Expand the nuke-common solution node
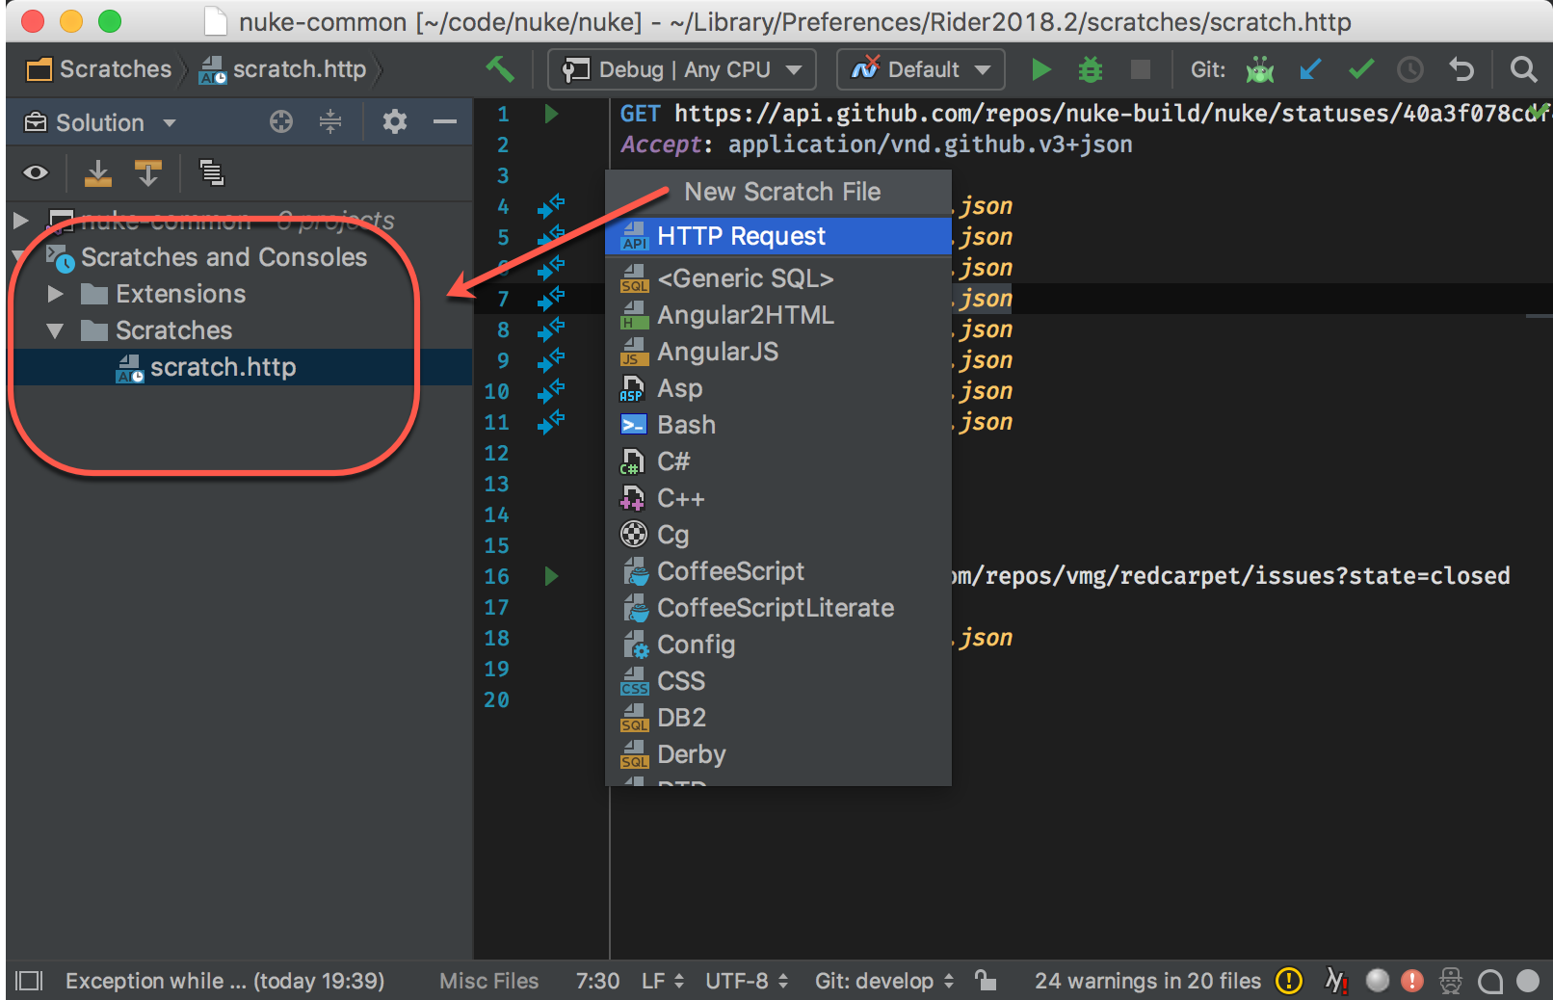 point(20,221)
